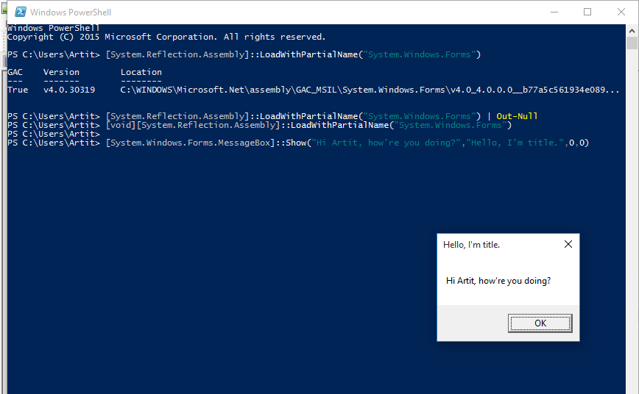The width and height of the screenshot is (639, 394).
Task: Click the "Location" column header
Action: [141, 72]
